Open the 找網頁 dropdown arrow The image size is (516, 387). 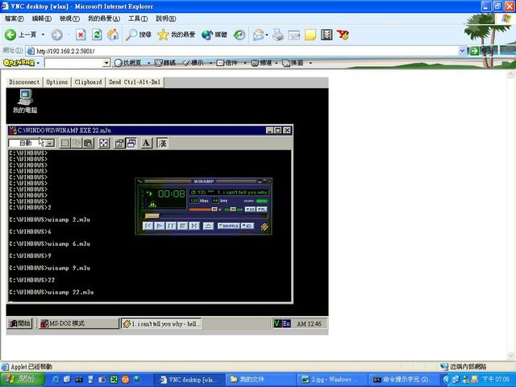148,63
